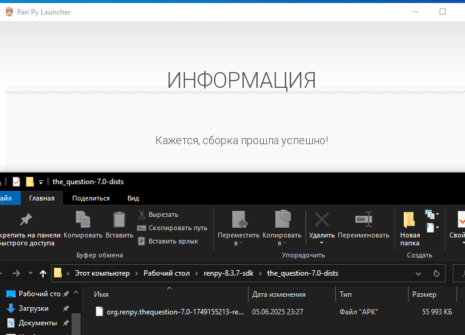Image resolution: width=465 pixels, height=335 pixels.
Task: Select Этот компьютер in address breadcrumb
Action: [102, 273]
